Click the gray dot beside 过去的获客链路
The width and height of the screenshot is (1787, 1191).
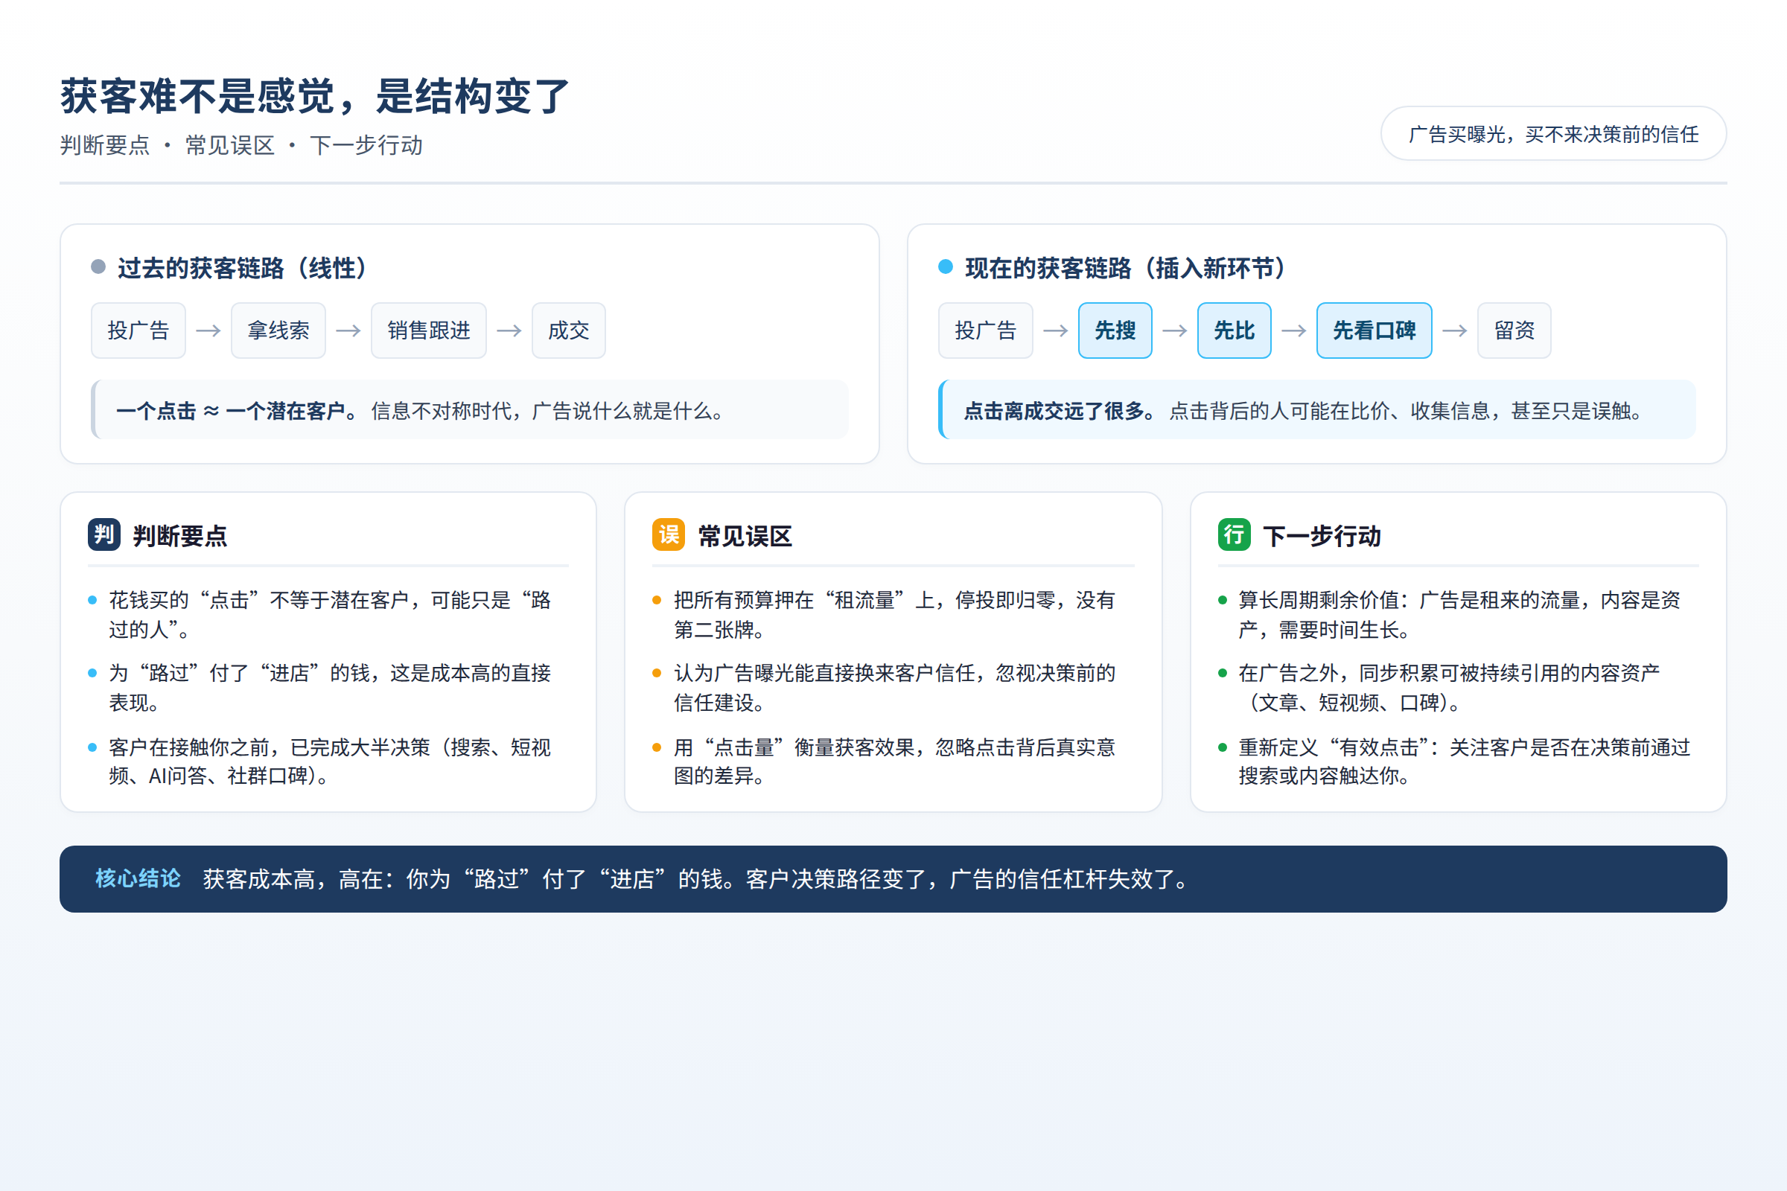[98, 266]
